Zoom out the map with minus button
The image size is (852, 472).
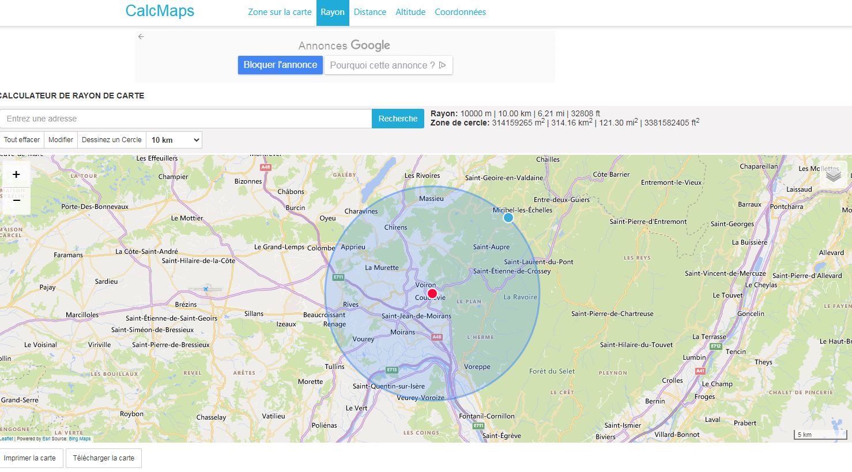(16, 200)
